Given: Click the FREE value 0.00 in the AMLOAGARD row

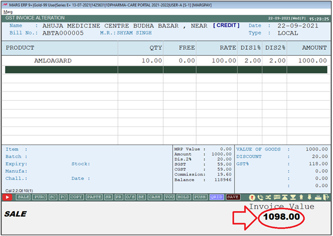Looking at the screenshot, I should (186, 61).
